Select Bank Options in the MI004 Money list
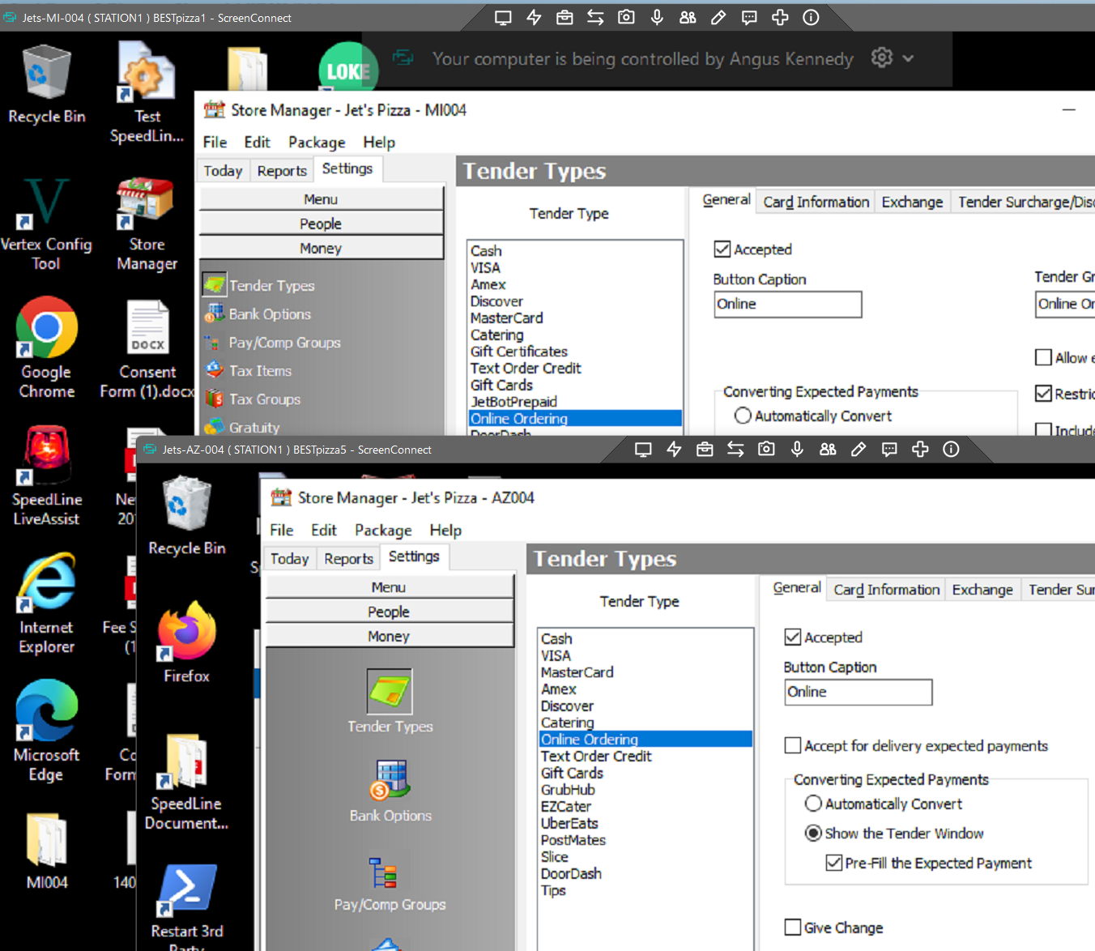 pos(270,313)
